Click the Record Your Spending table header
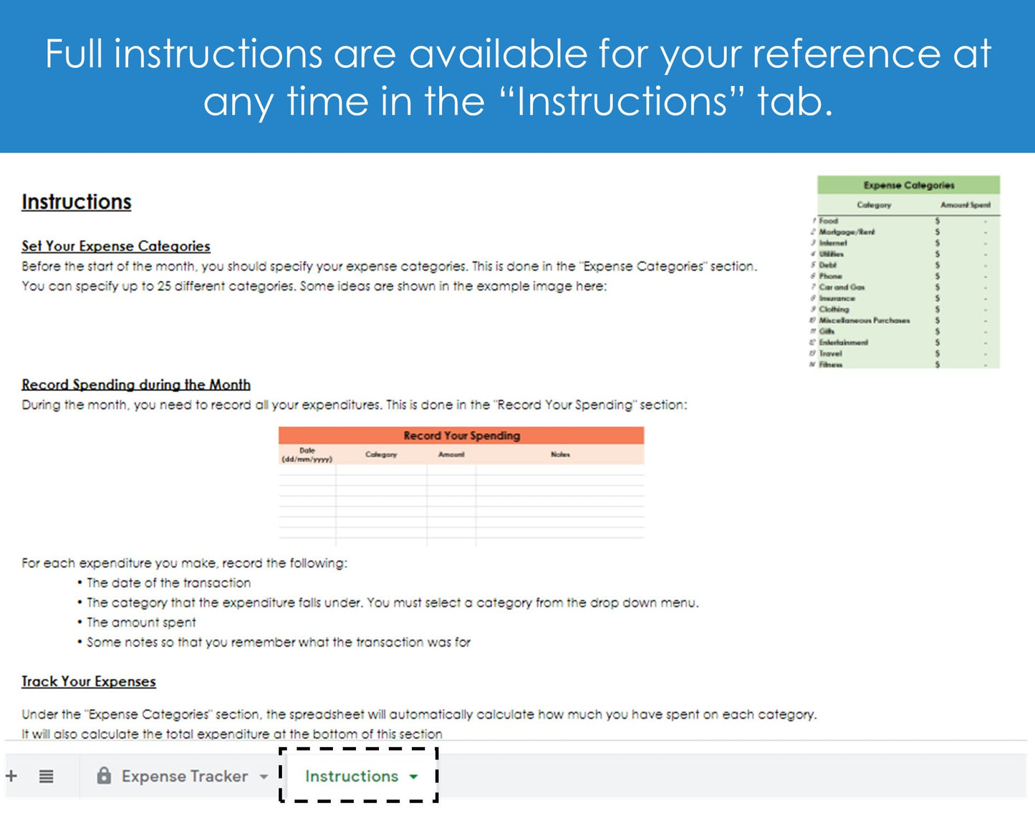 [461, 435]
